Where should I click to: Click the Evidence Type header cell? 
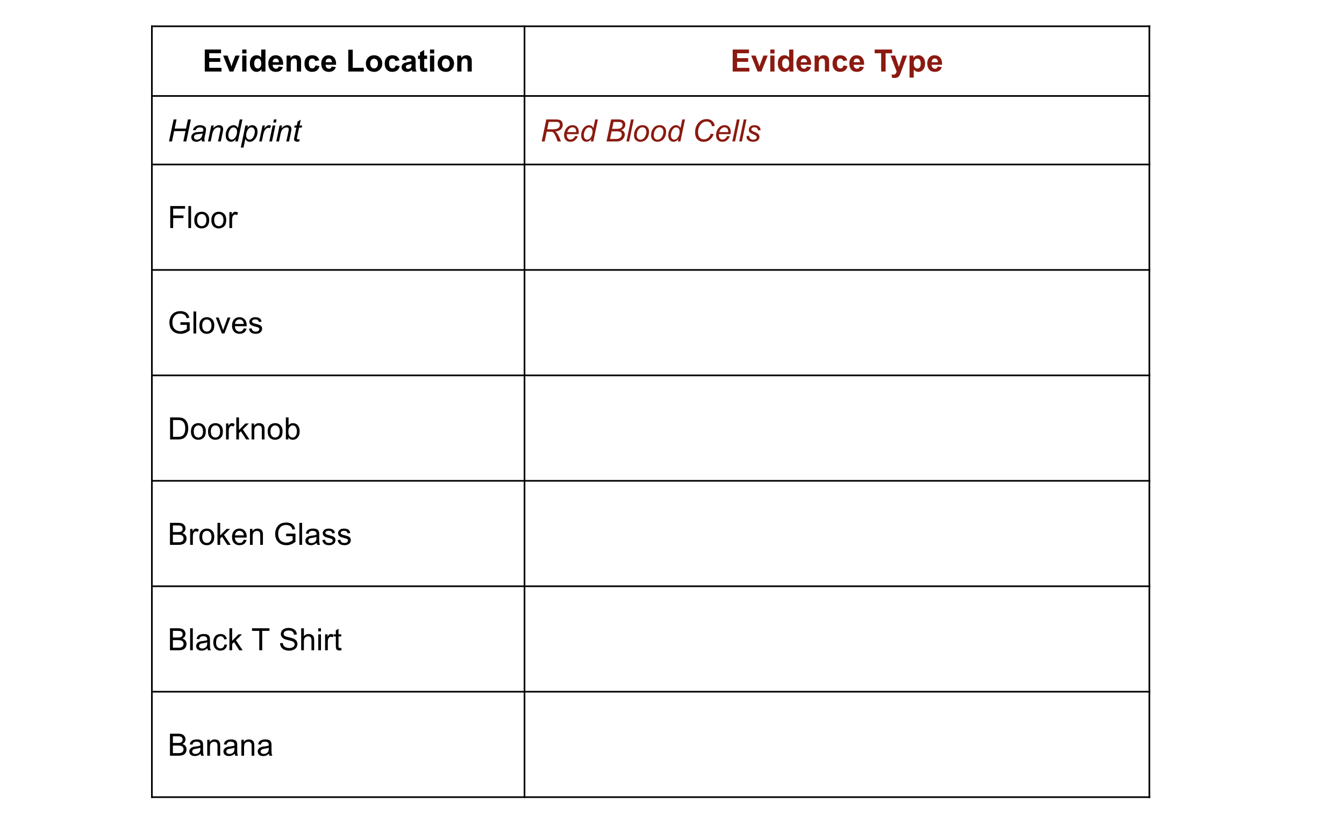(x=837, y=61)
